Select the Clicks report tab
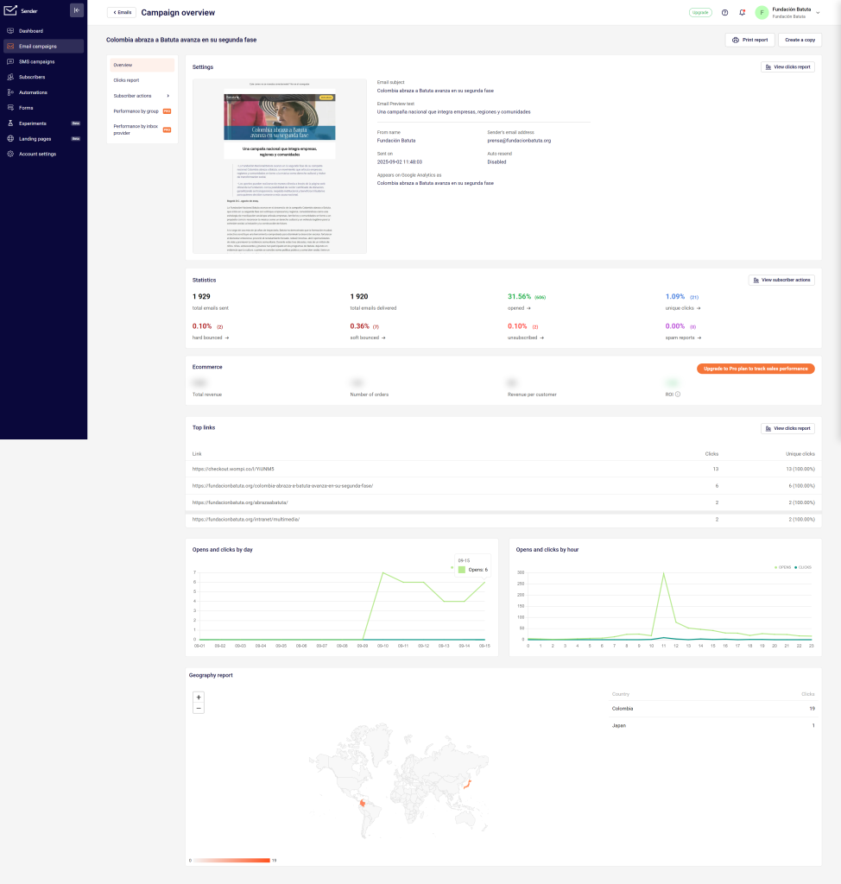This screenshot has height=884, width=841. [x=126, y=80]
